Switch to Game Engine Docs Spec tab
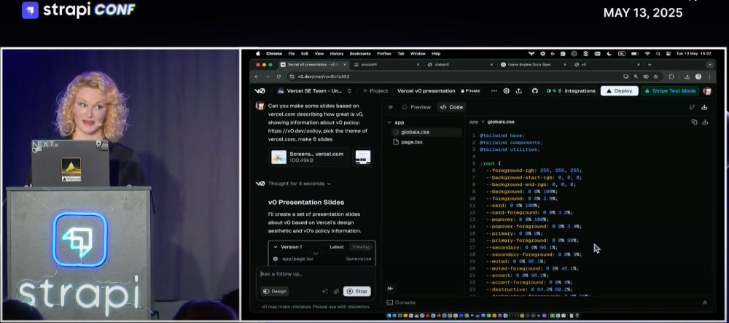Image resolution: width=729 pixels, height=323 pixels. point(532,65)
